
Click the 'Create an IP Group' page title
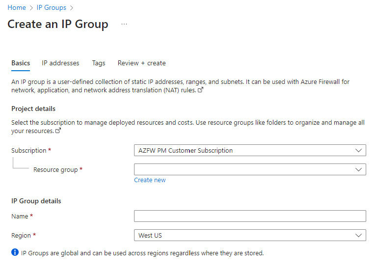(58, 24)
